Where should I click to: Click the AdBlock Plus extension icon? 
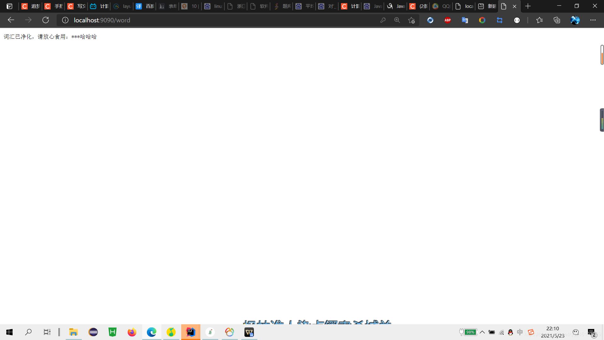(x=447, y=20)
